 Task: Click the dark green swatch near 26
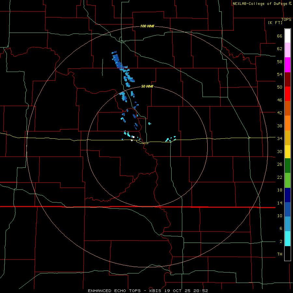pos(287,166)
